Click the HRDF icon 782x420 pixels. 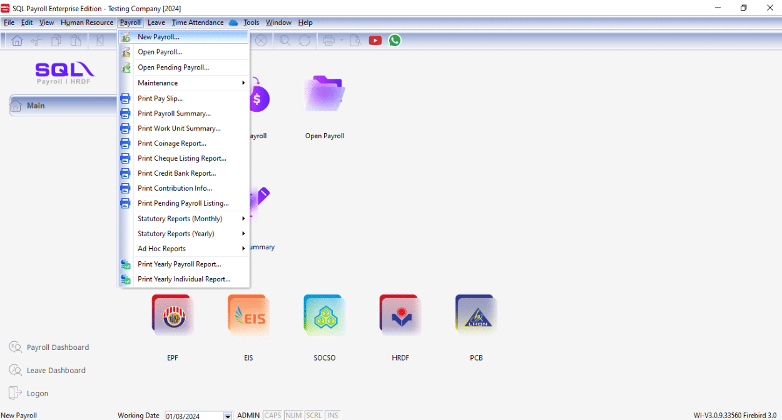coord(400,315)
